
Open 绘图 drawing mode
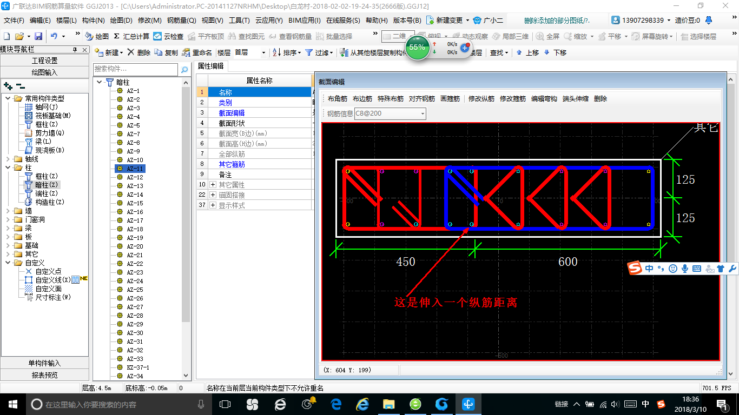click(97, 36)
